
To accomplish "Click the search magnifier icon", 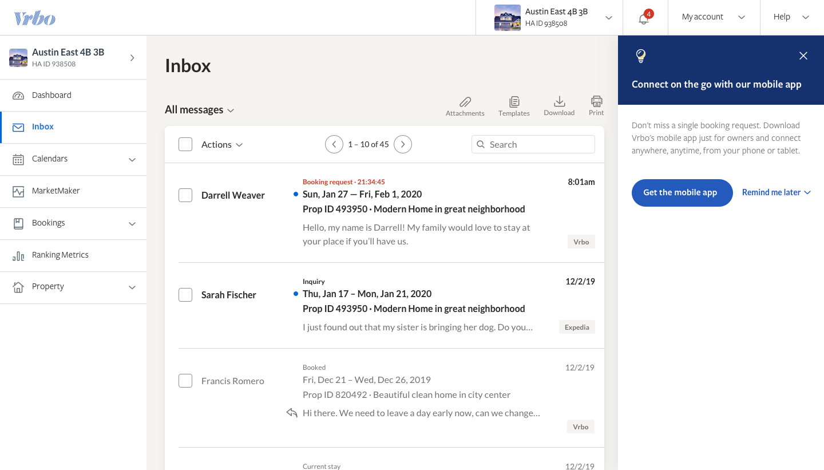I will pos(481,144).
